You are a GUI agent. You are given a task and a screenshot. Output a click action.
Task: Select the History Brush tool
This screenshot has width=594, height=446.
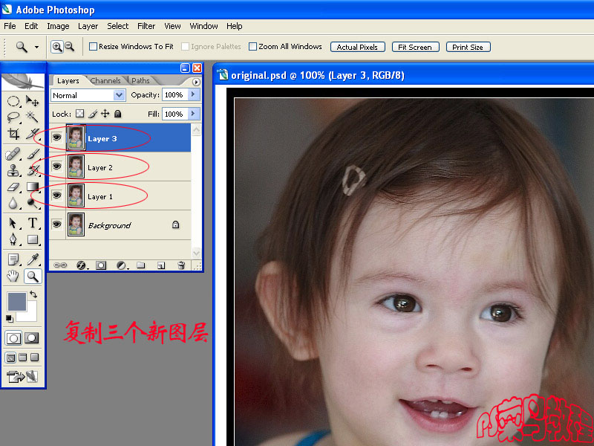pos(32,170)
